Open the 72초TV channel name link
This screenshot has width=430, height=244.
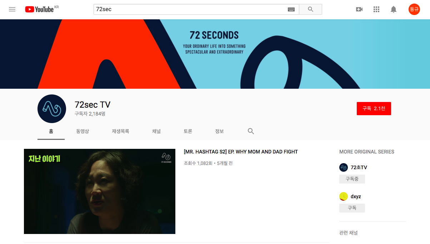[359, 167]
